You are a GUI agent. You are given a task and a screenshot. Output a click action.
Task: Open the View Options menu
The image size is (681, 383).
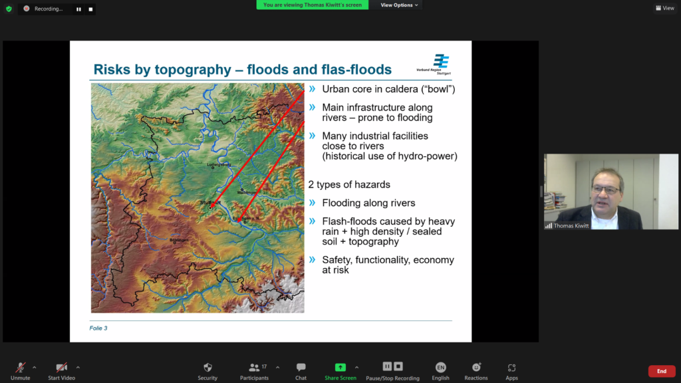click(399, 5)
